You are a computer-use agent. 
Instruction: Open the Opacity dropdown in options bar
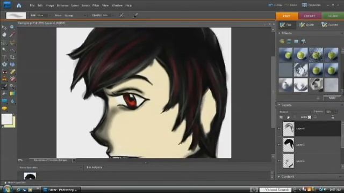click(113, 16)
